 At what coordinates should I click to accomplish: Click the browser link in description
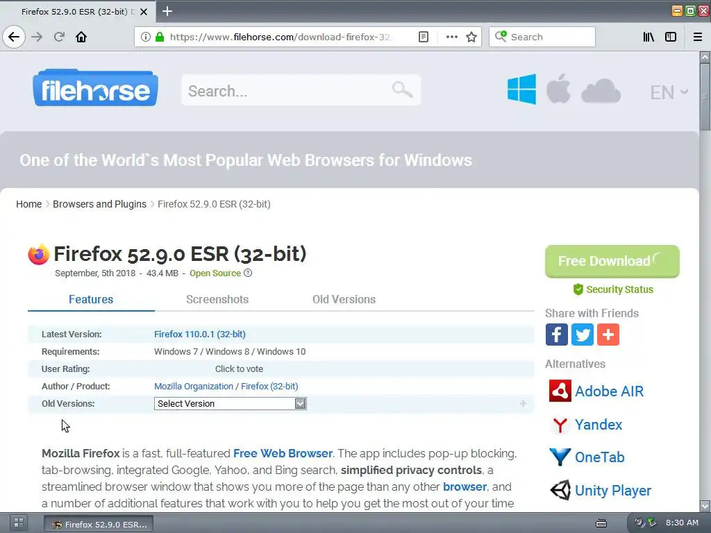pyautogui.click(x=465, y=487)
